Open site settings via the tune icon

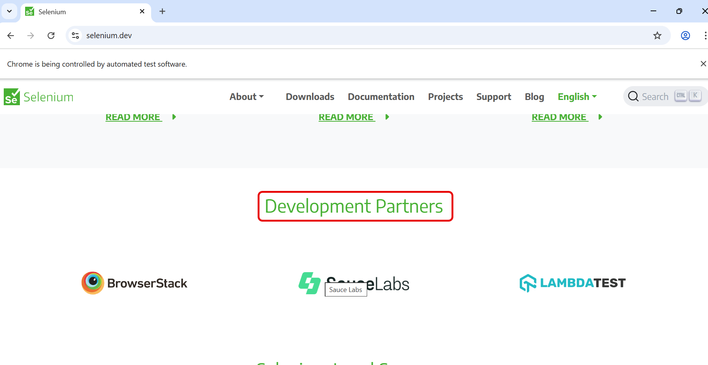pyautogui.click(x=75, y=35)
